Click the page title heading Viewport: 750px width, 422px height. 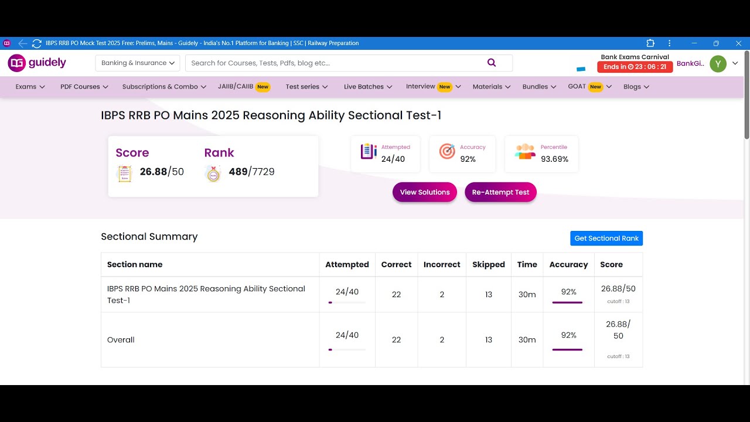point(271,115)
